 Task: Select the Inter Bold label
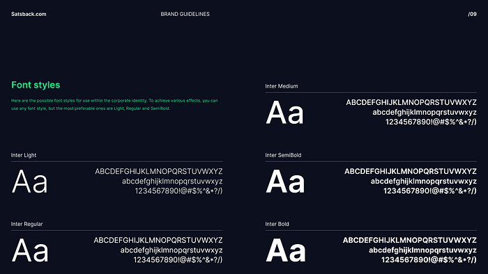(x=277, y=224)
